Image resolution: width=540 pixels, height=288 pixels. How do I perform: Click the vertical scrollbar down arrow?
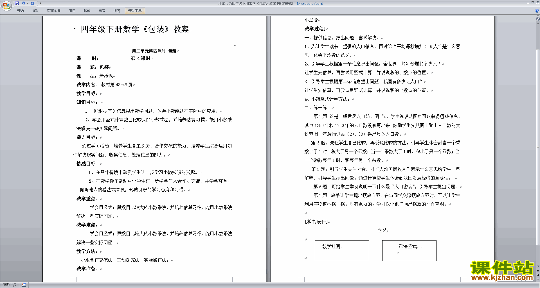[x=538, y=266]
